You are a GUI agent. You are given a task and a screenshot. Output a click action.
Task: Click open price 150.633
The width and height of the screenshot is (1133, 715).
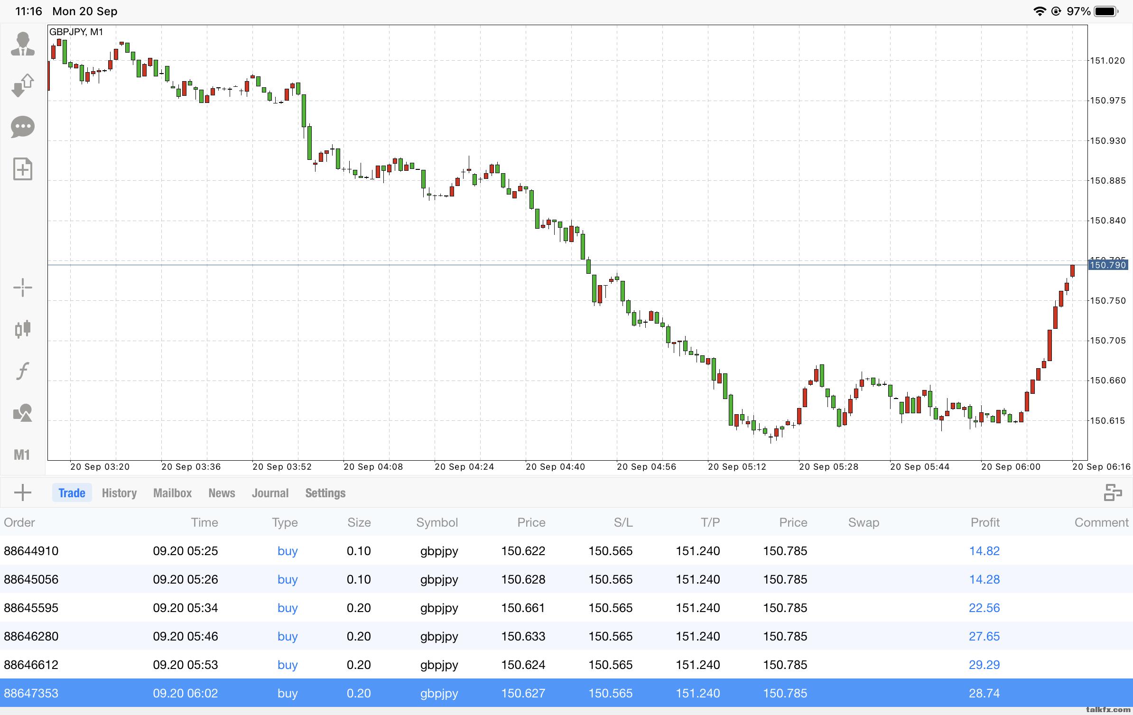523,636
